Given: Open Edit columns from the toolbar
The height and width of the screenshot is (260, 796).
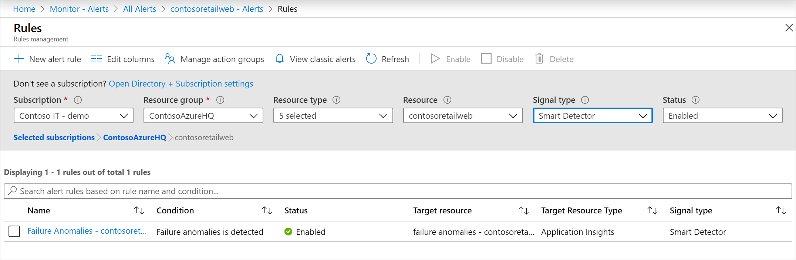Looking at the screenshot, I should (x=123, y=59).
